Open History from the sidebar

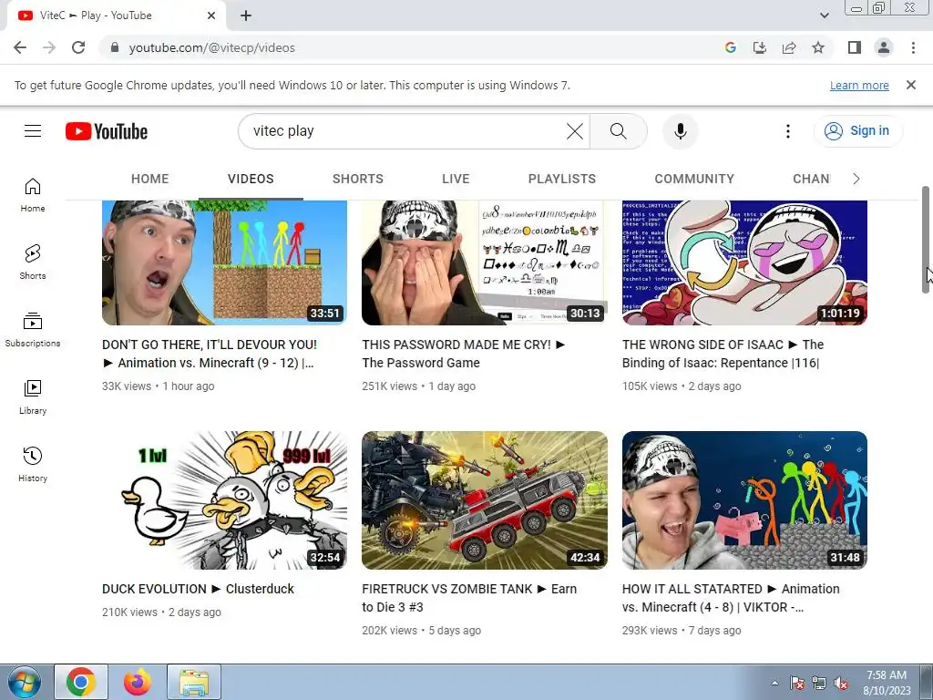tap(33, 464)
